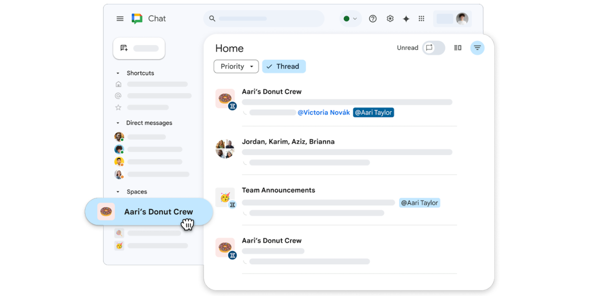Open the Google apps grid
The width and height of the screenshot is (593, 296).
tap(422, 19)
